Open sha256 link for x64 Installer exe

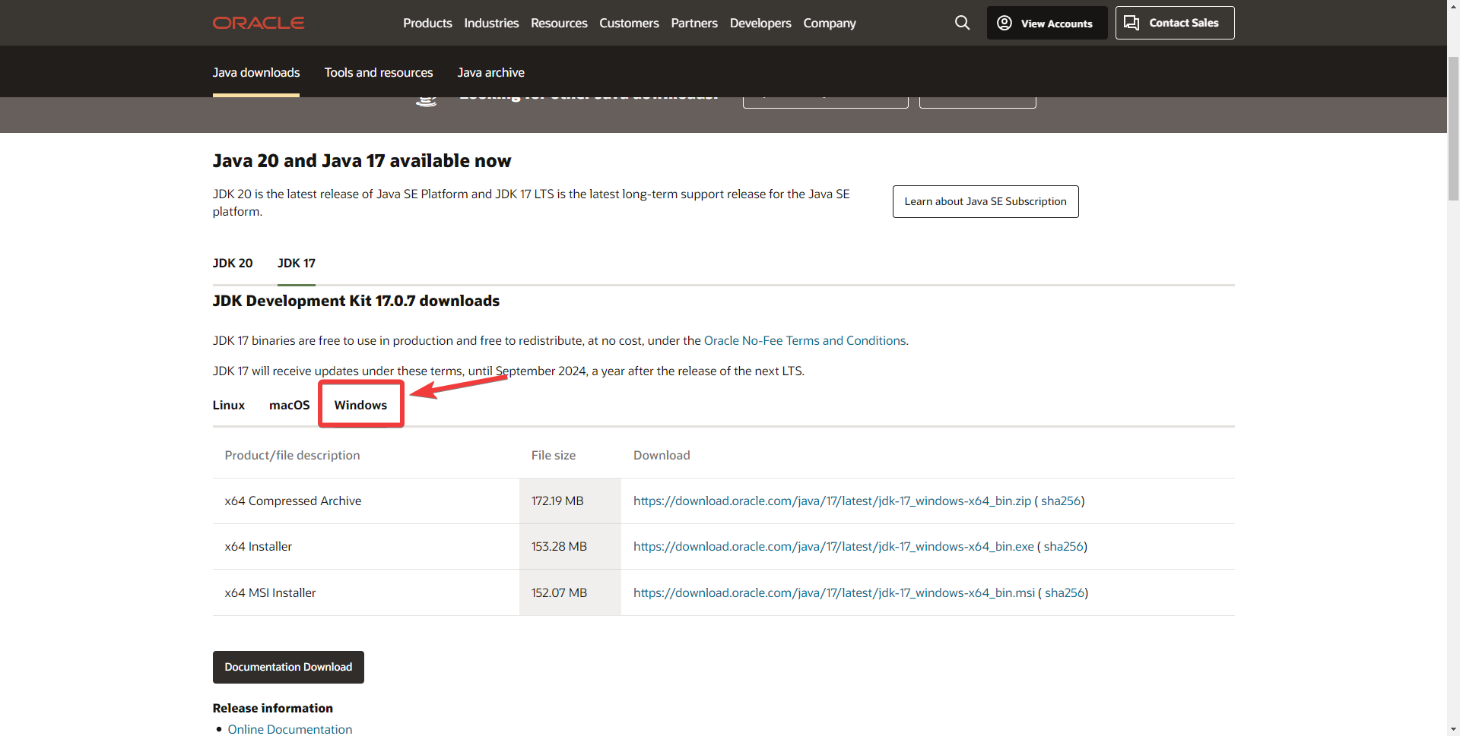(1063, 546)
